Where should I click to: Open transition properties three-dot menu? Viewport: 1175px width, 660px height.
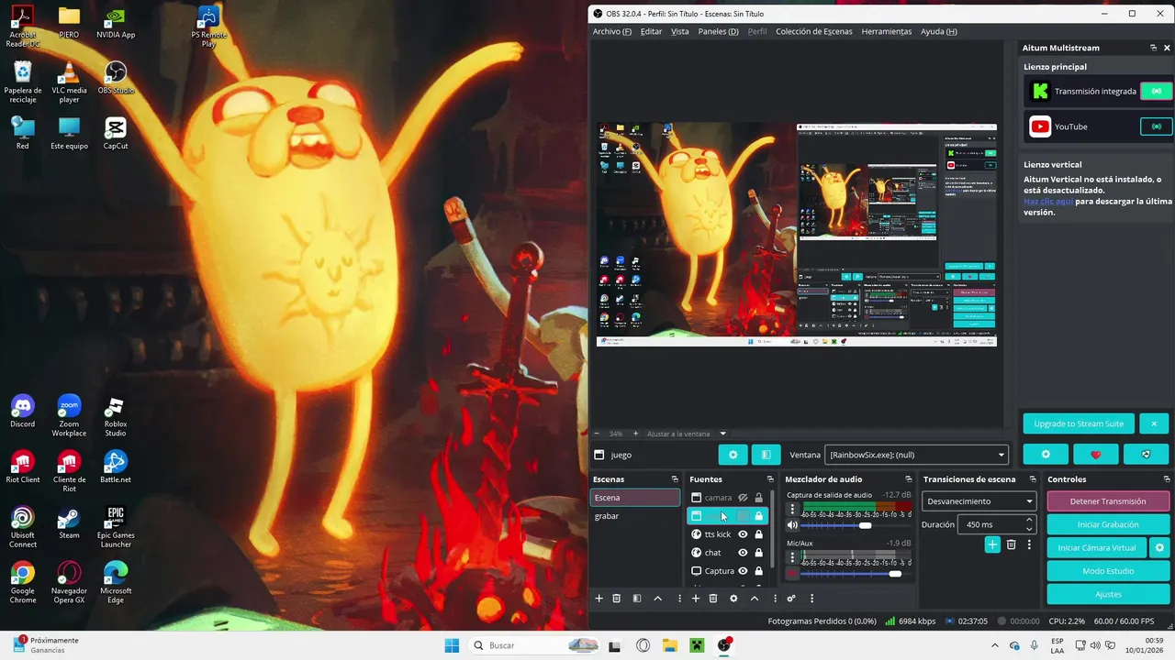(1029, 544)
